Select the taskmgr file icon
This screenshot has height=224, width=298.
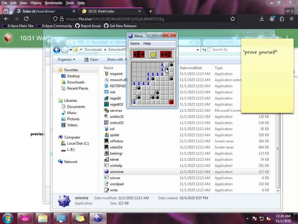[x=107, y=153]
